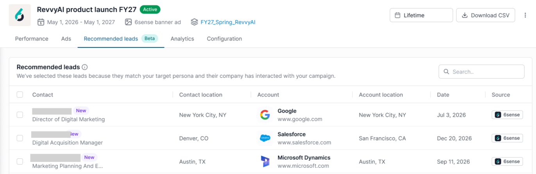Viewport: 536px width, 174px height.
Task: Click www.microsoft.com in the Account column
Action: (x=303, y=166)
